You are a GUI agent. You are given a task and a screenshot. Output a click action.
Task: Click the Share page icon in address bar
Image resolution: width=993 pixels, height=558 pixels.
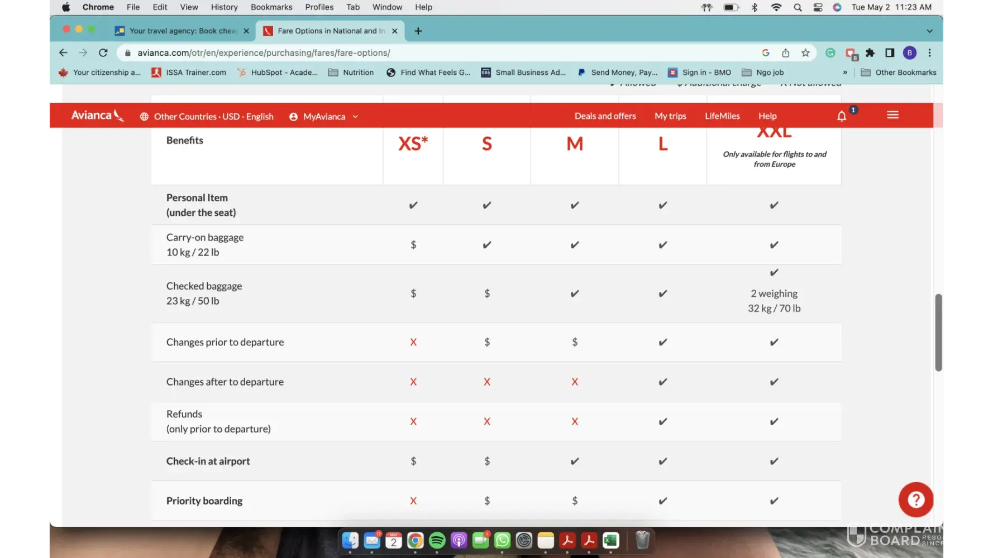pyautogui.click(x=786, y=53)
